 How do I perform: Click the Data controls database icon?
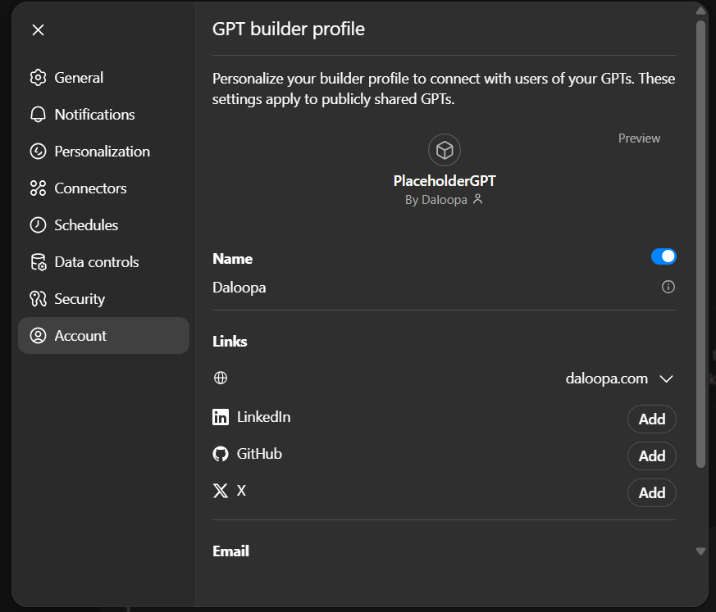click(x=38, y=262)
